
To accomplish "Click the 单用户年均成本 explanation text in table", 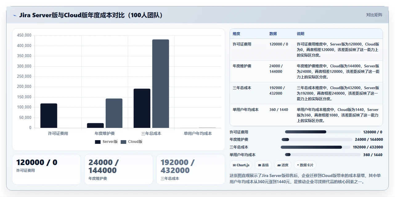I will pos(338,115).
